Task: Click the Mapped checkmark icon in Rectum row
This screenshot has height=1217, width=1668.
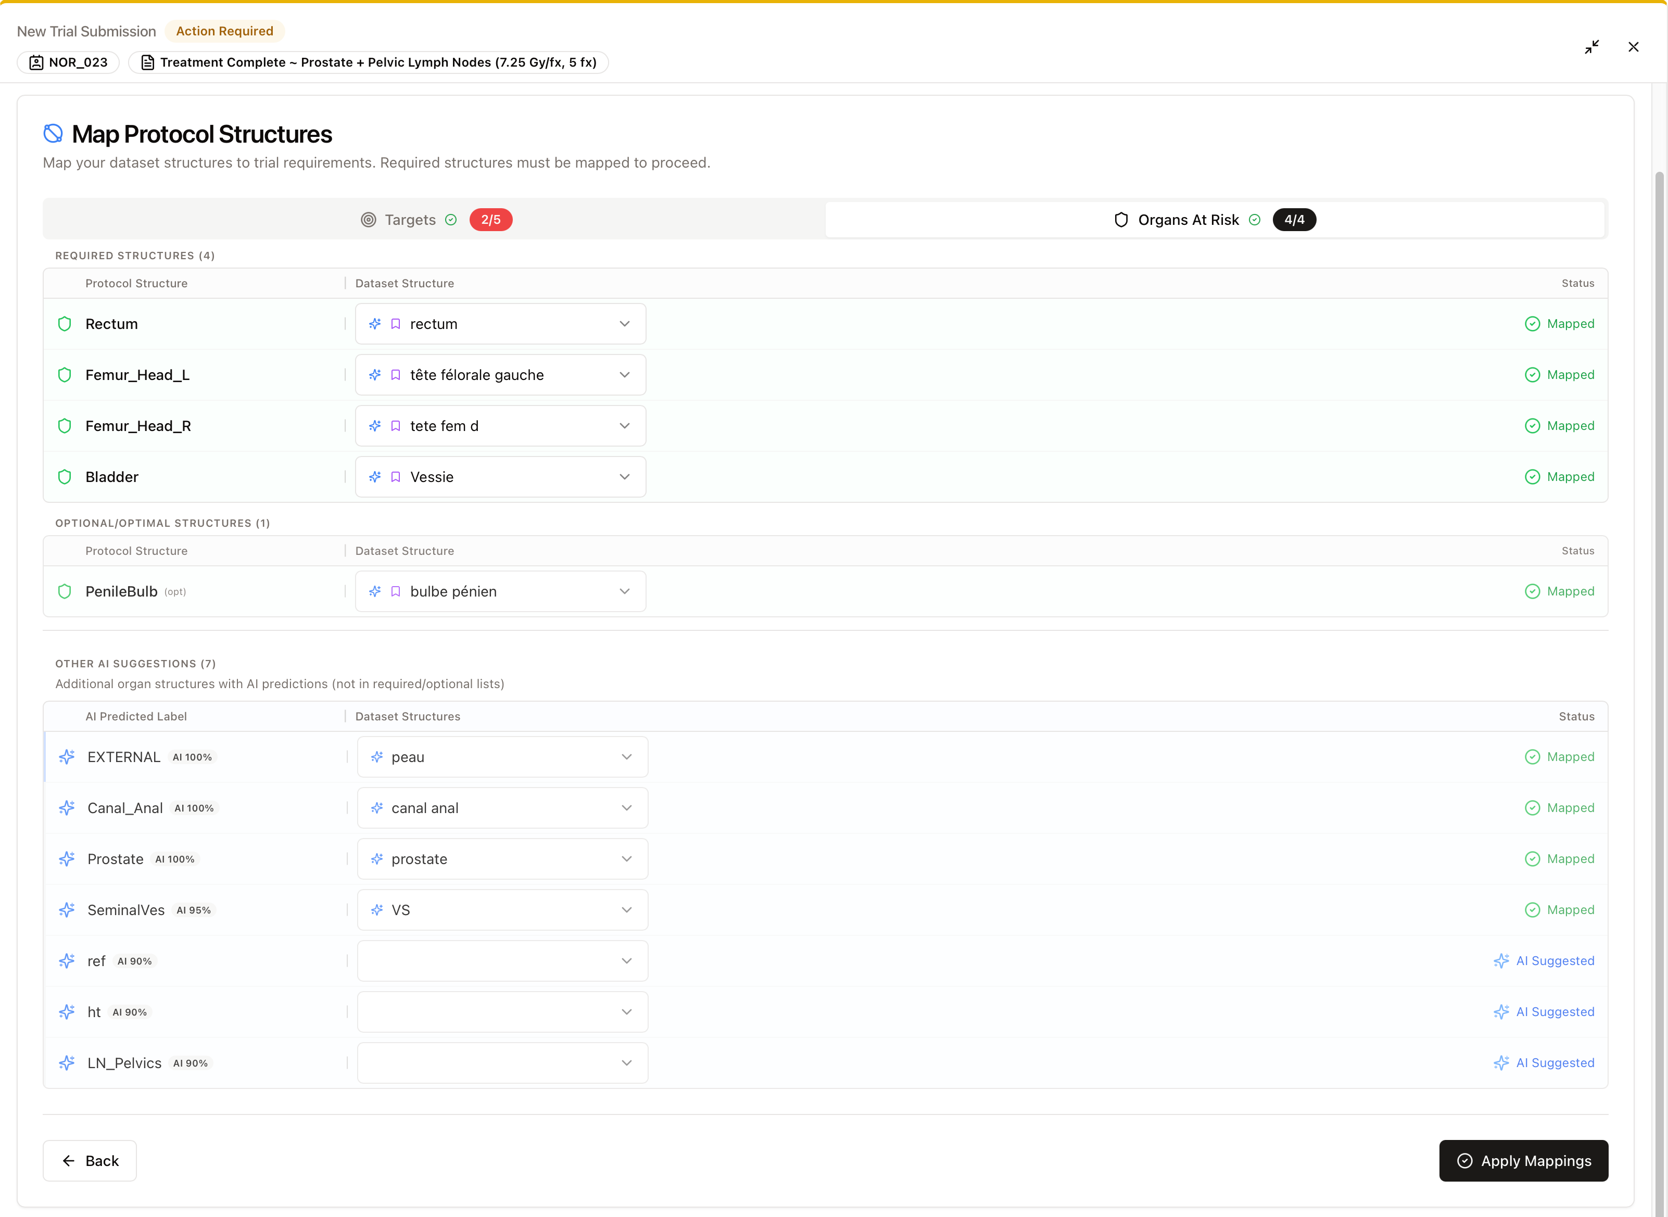Action: (x=1533, y=324)
